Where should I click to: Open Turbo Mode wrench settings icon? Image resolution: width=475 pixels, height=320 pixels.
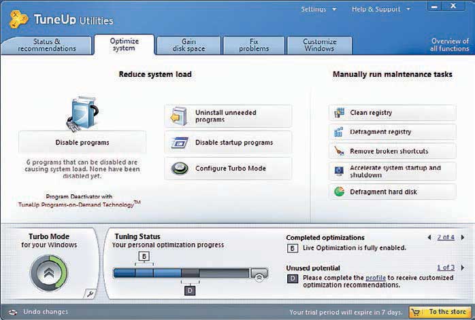click(90, 294)
